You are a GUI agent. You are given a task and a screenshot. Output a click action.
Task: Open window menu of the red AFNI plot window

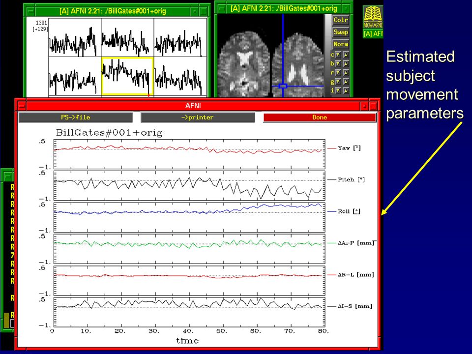(x=22, y=106)
